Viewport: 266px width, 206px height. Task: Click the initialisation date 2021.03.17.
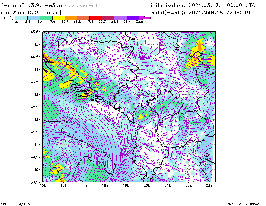tap(204, 5)
